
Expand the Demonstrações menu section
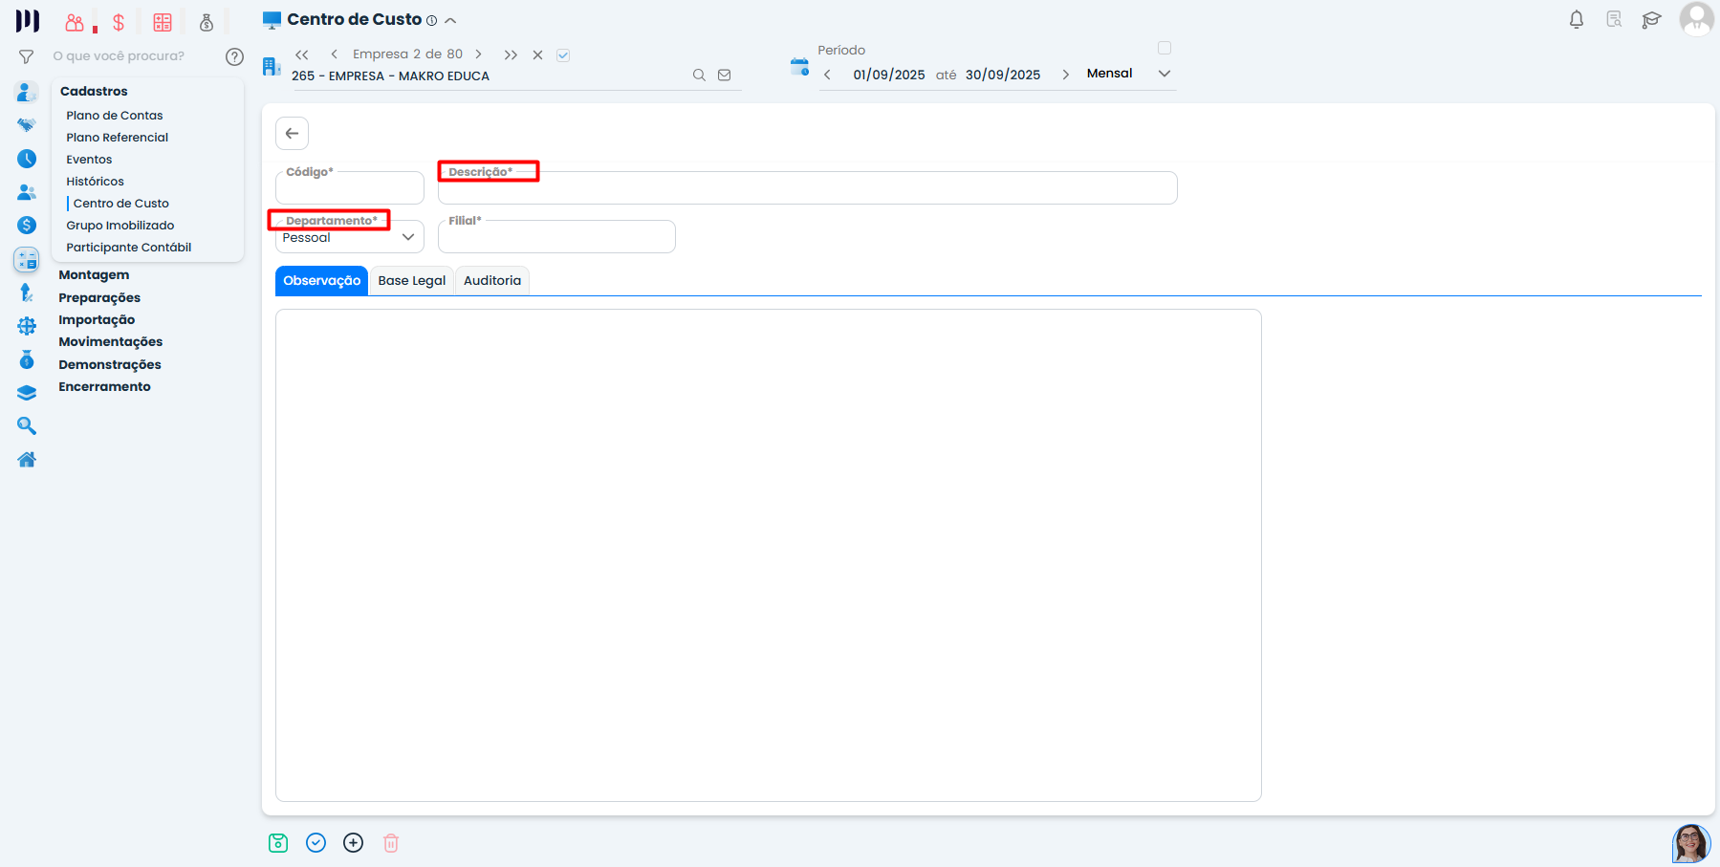point(110,365)
